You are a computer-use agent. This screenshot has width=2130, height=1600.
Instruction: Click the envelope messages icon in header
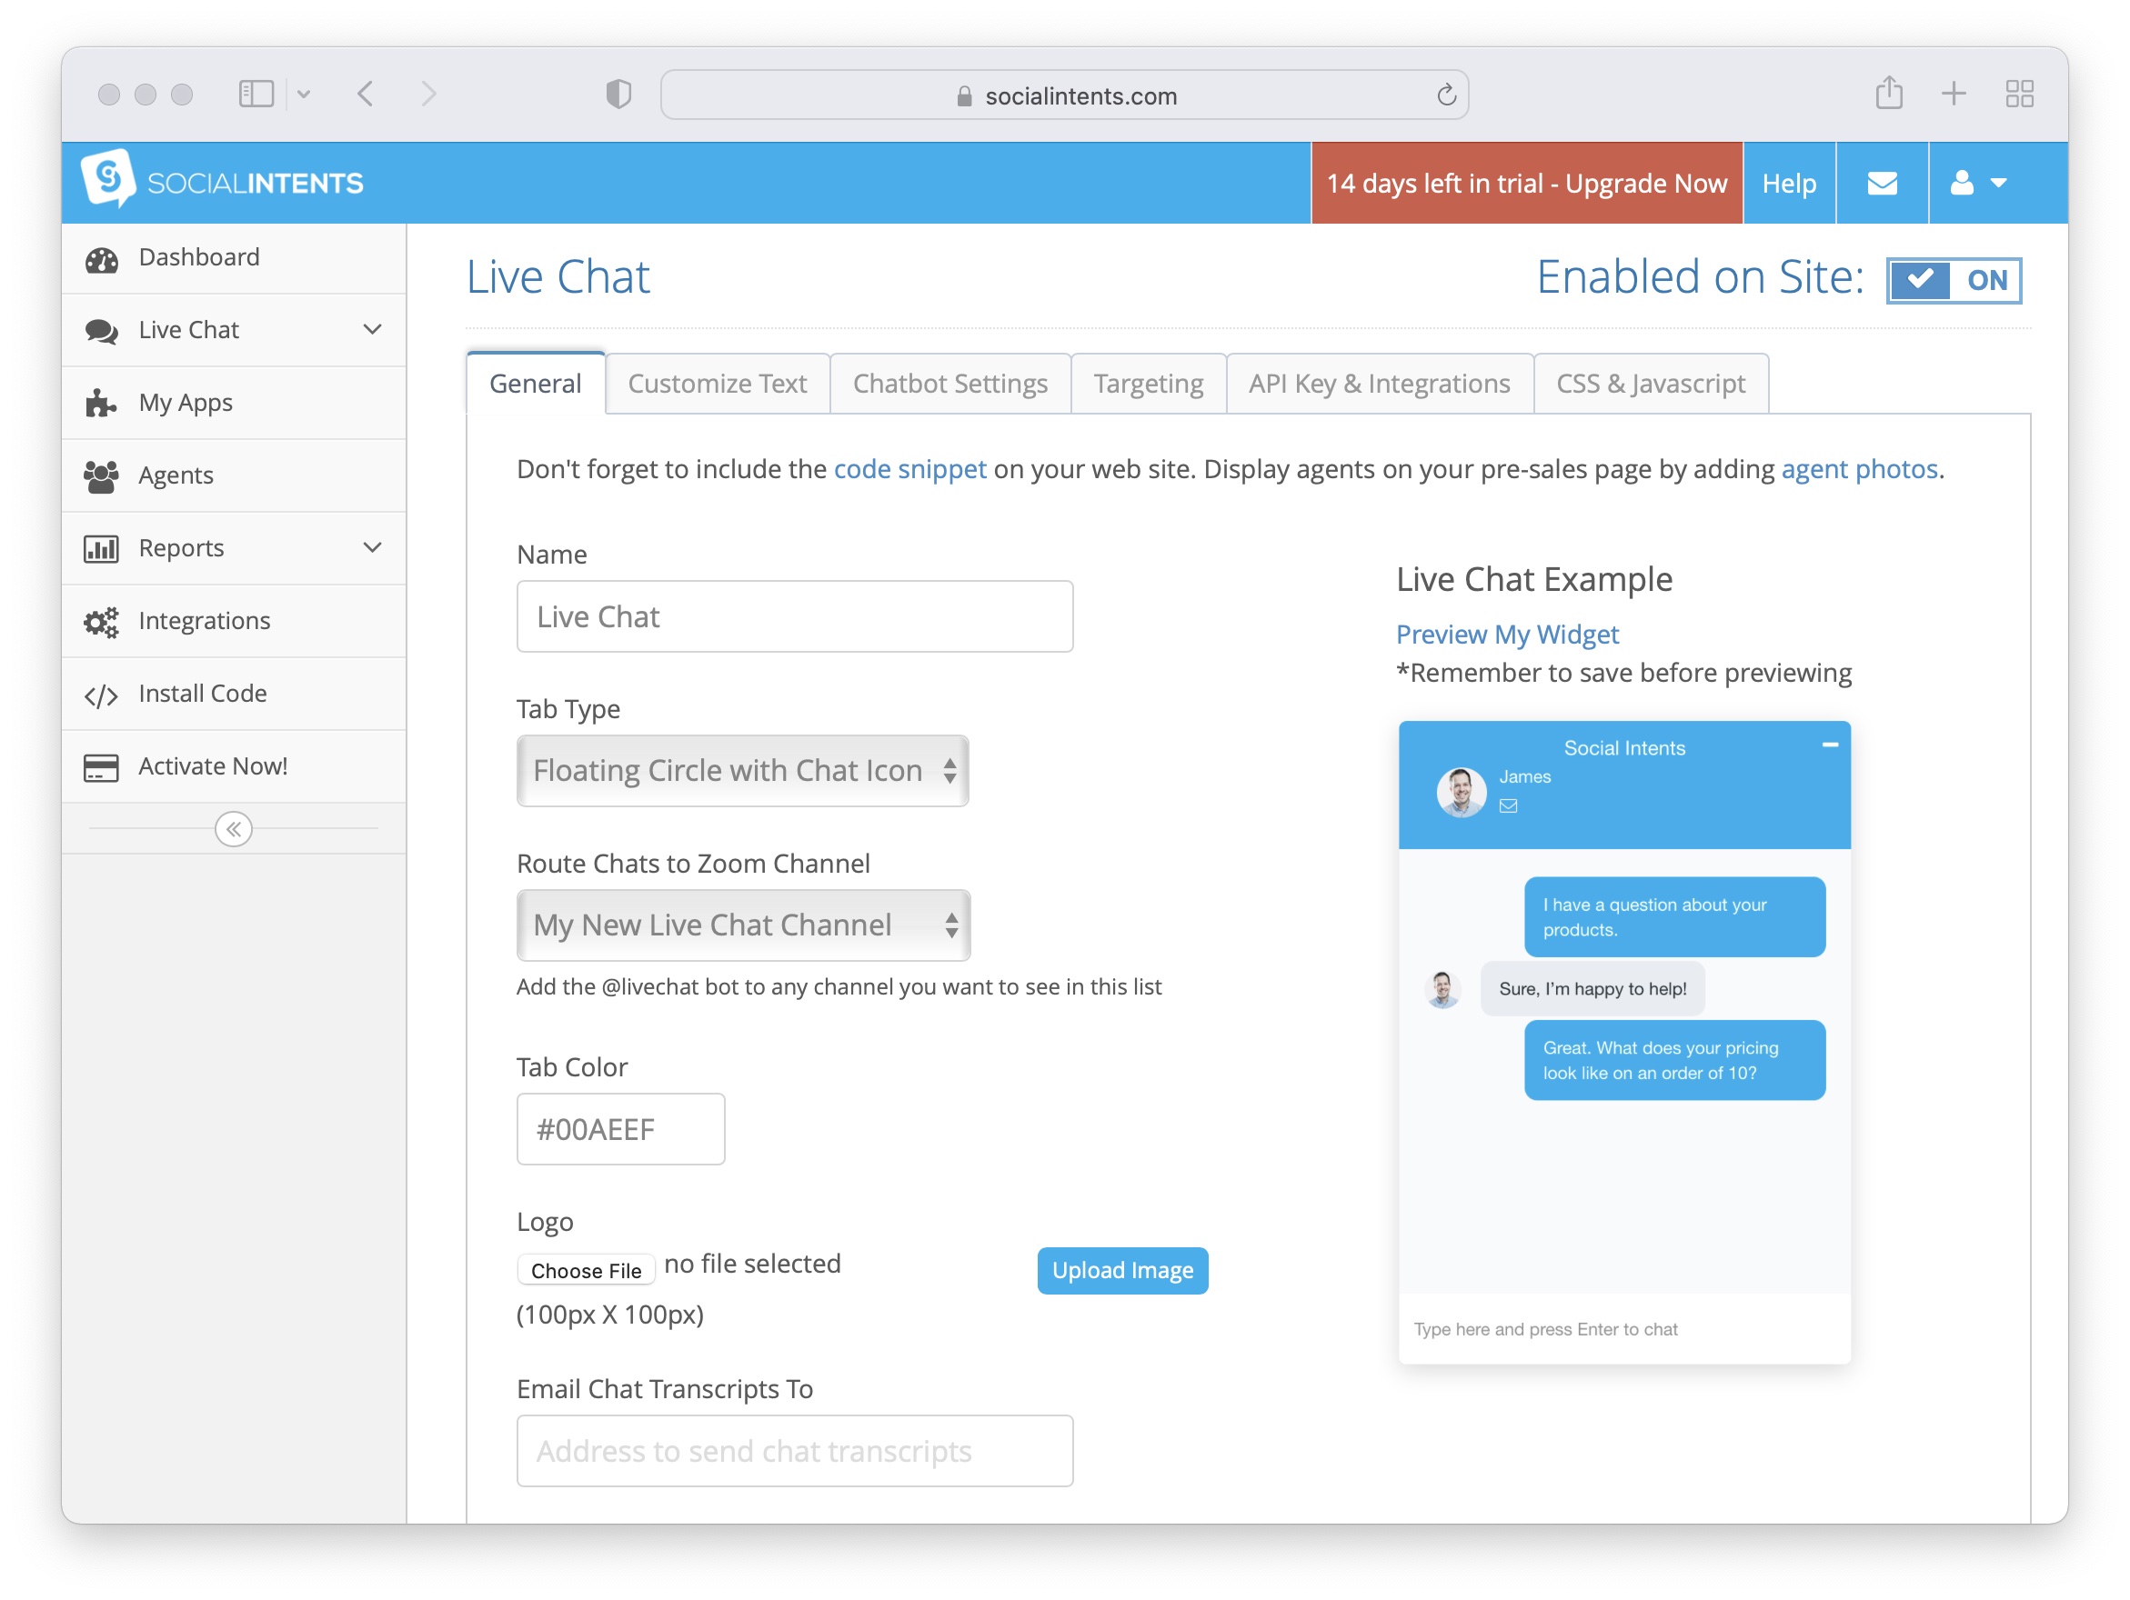click(x=1882, y=183)
